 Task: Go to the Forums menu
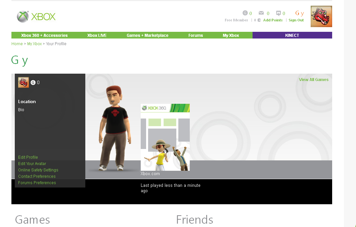point(195,35)
